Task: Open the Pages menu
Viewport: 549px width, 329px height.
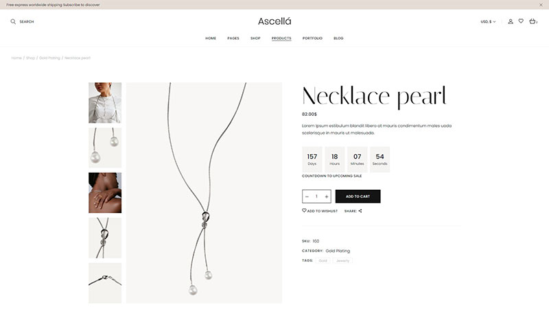Action: click(233, 38)
